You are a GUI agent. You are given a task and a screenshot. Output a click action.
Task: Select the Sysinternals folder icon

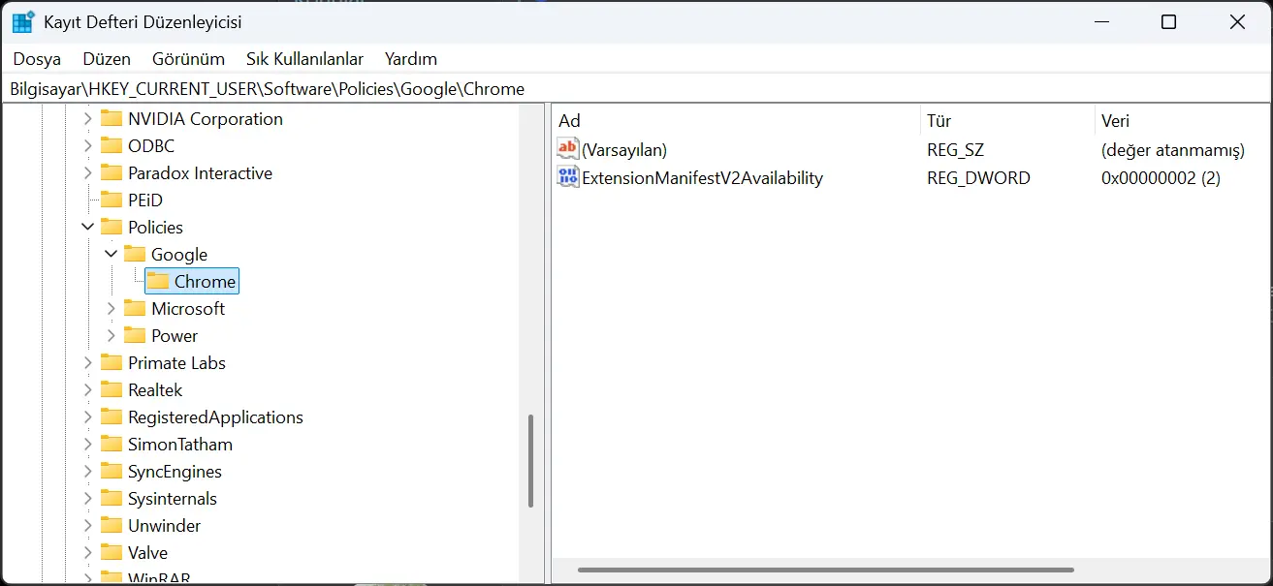pyautogui.click(x=111, y=499)
